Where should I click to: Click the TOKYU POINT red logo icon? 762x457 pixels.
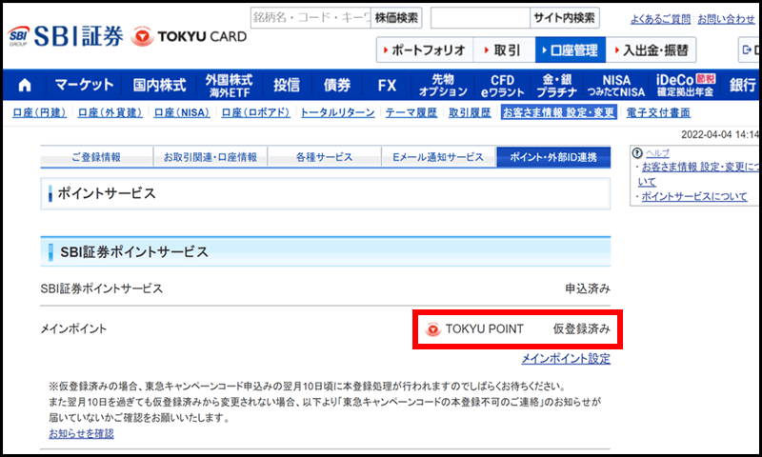432,329
